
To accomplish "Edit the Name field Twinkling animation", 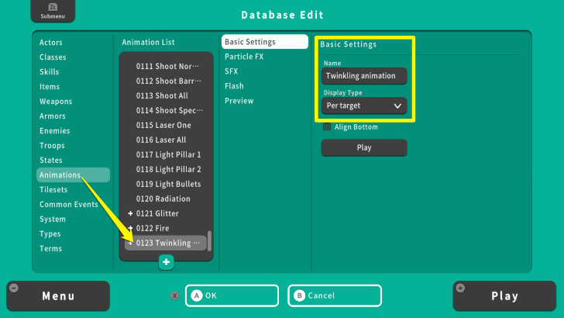I will click(364, 76).
